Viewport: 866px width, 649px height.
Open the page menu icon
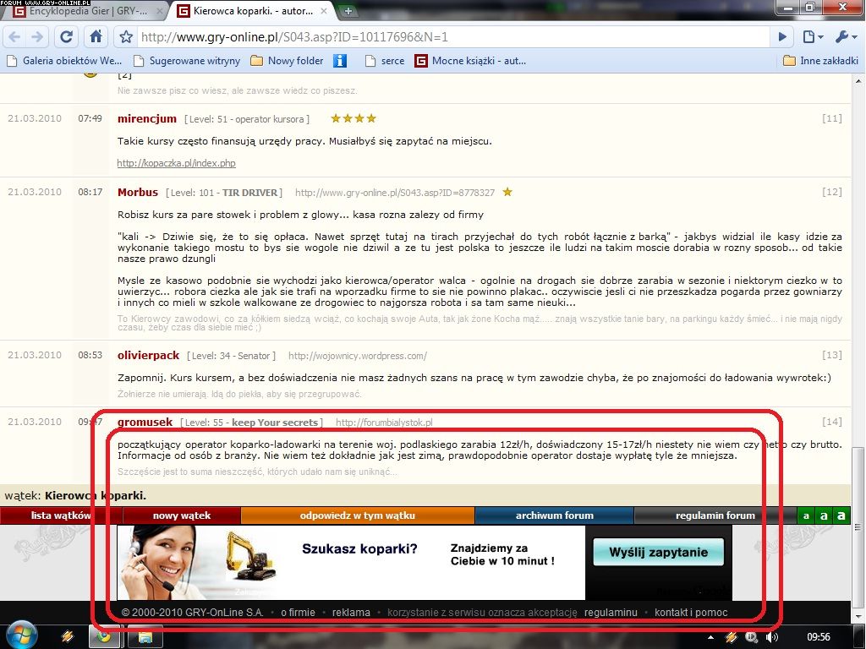(813, 37)
